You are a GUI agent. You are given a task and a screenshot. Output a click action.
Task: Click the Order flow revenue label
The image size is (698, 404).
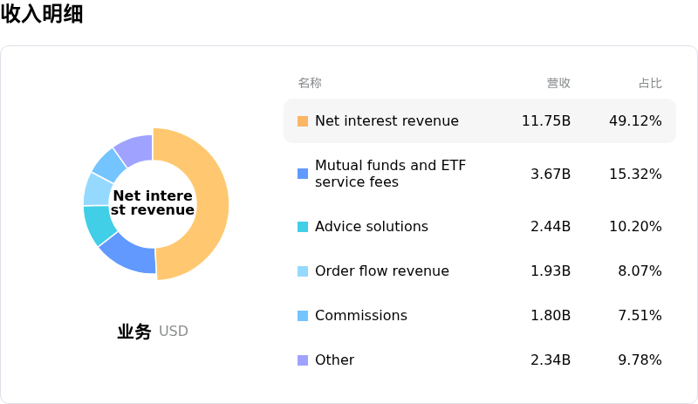click(382, 271)
